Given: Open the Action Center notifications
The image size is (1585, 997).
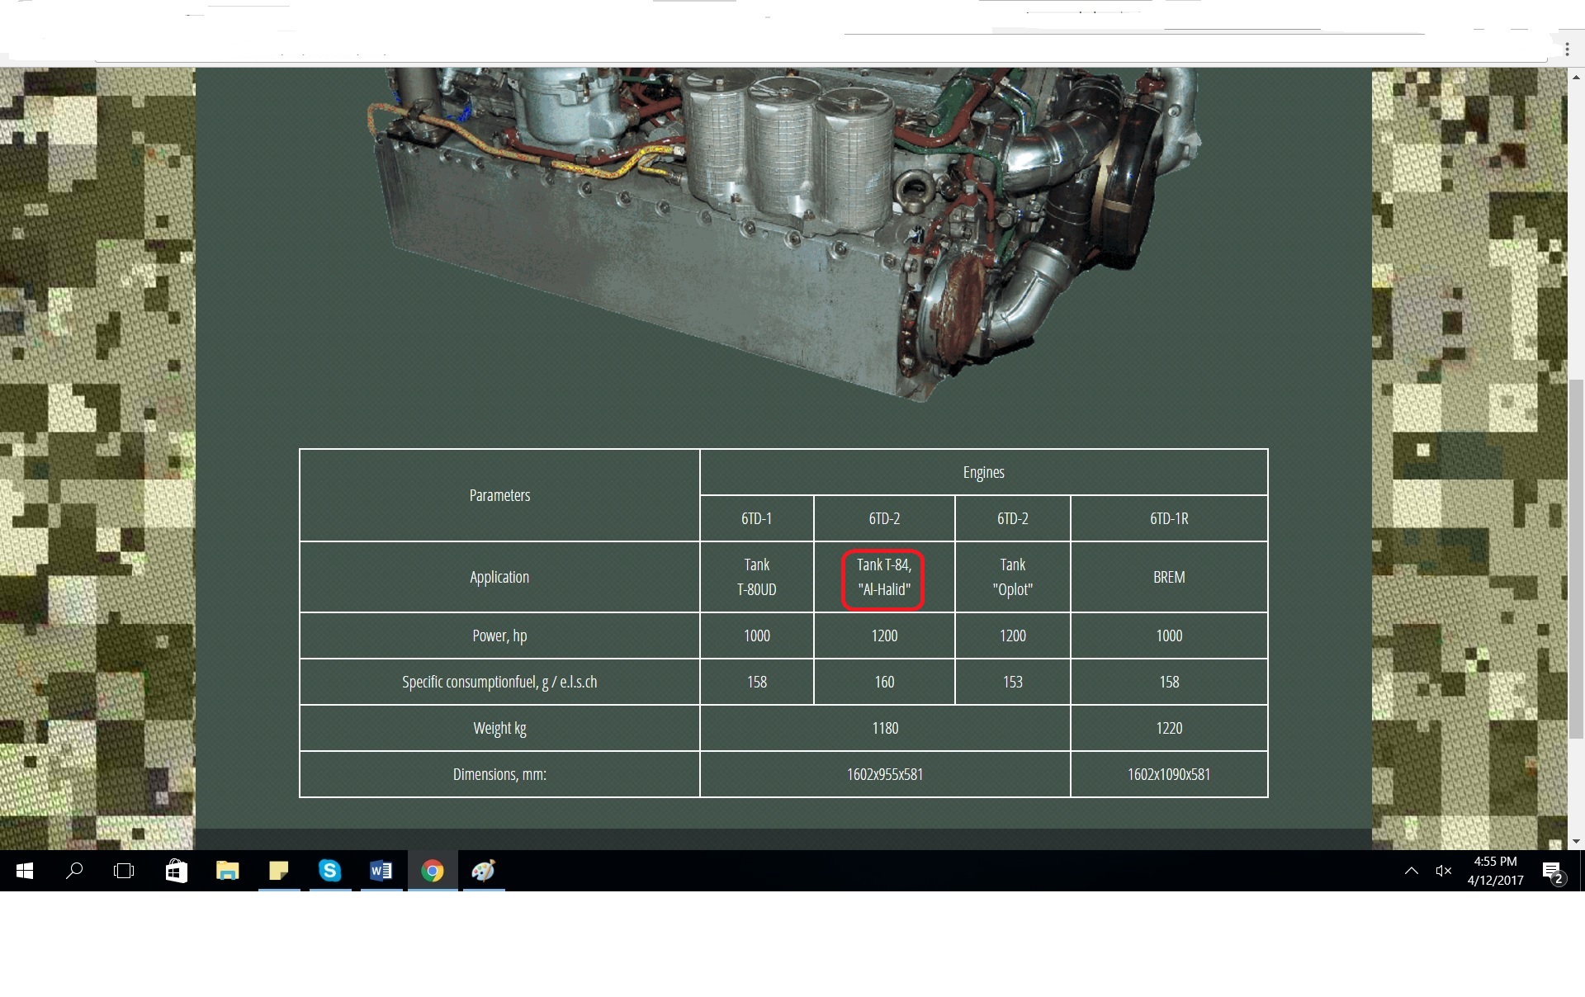Looking at the screenshot, I should click(1552, 872).
